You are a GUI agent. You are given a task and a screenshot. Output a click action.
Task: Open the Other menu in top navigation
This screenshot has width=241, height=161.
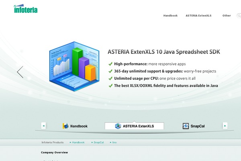point(227,16)
